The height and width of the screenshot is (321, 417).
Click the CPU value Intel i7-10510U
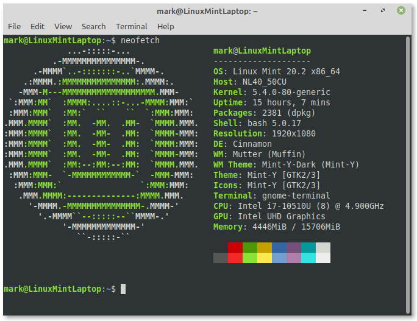pyautogui.click(x=274, y=206)
